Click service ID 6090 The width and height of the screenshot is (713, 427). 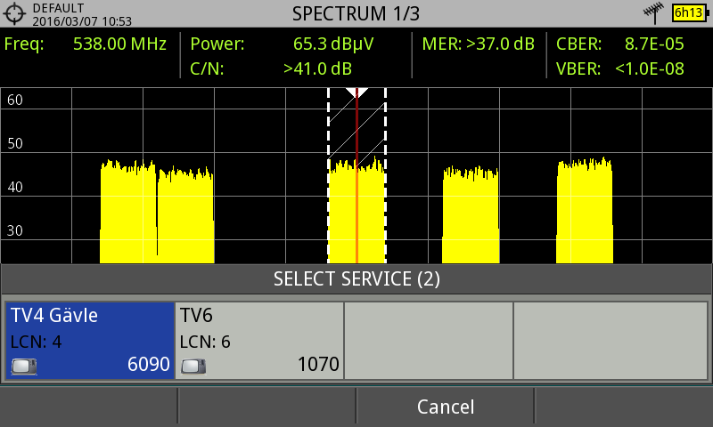pyautogui.click(x=148, y=364)
